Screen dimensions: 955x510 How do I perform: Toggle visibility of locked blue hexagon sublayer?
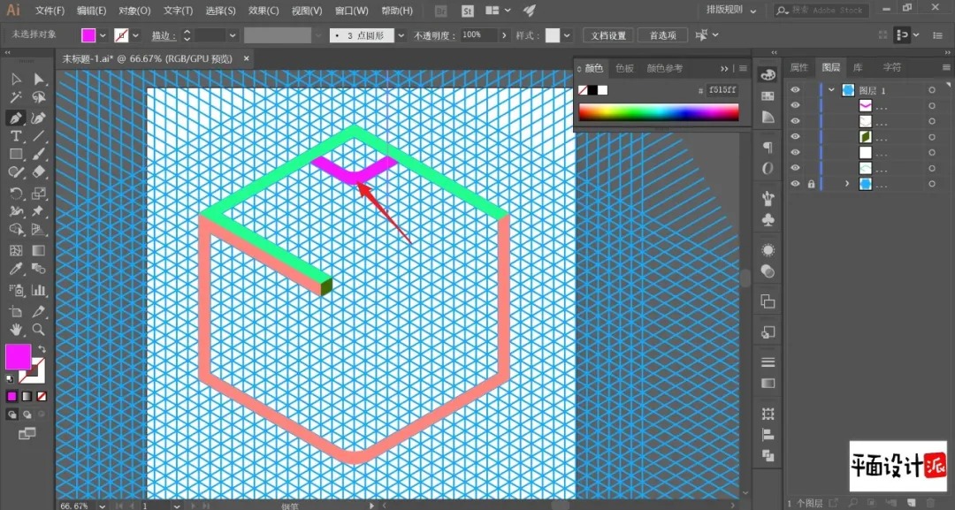(x=795, y=184)
